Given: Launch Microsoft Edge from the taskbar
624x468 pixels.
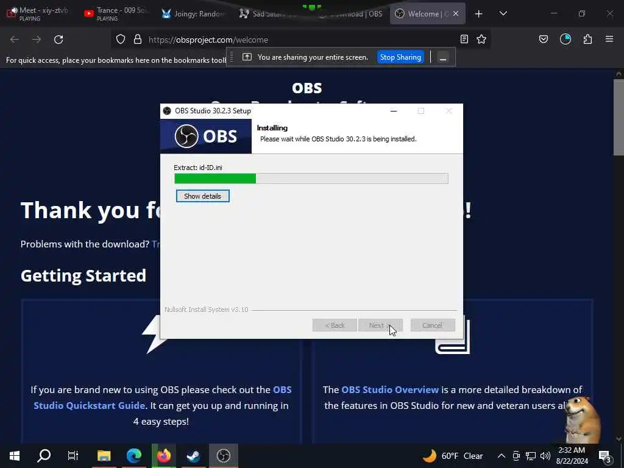Looking at the screenshot, I should (133, 456).
